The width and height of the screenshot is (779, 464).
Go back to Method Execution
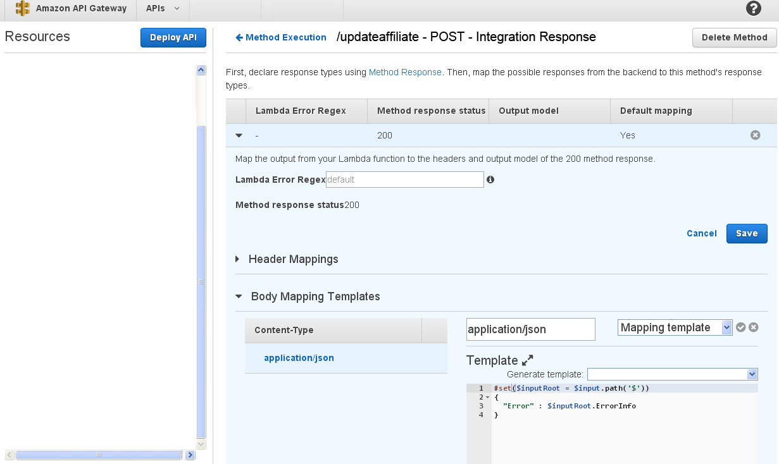pyautogui.click(x=281, y=37)
